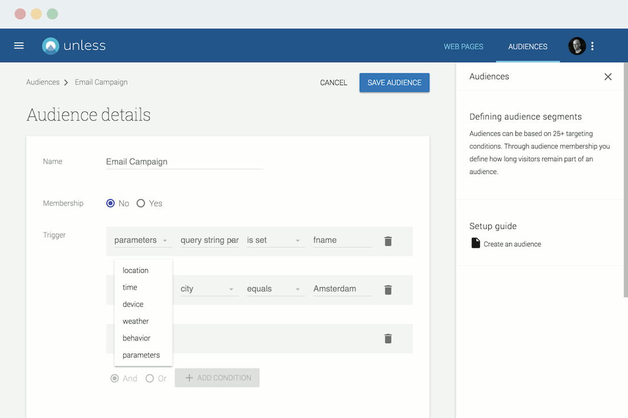
Task: Choose the Or condition operator
Action: (x=150, y=379)
